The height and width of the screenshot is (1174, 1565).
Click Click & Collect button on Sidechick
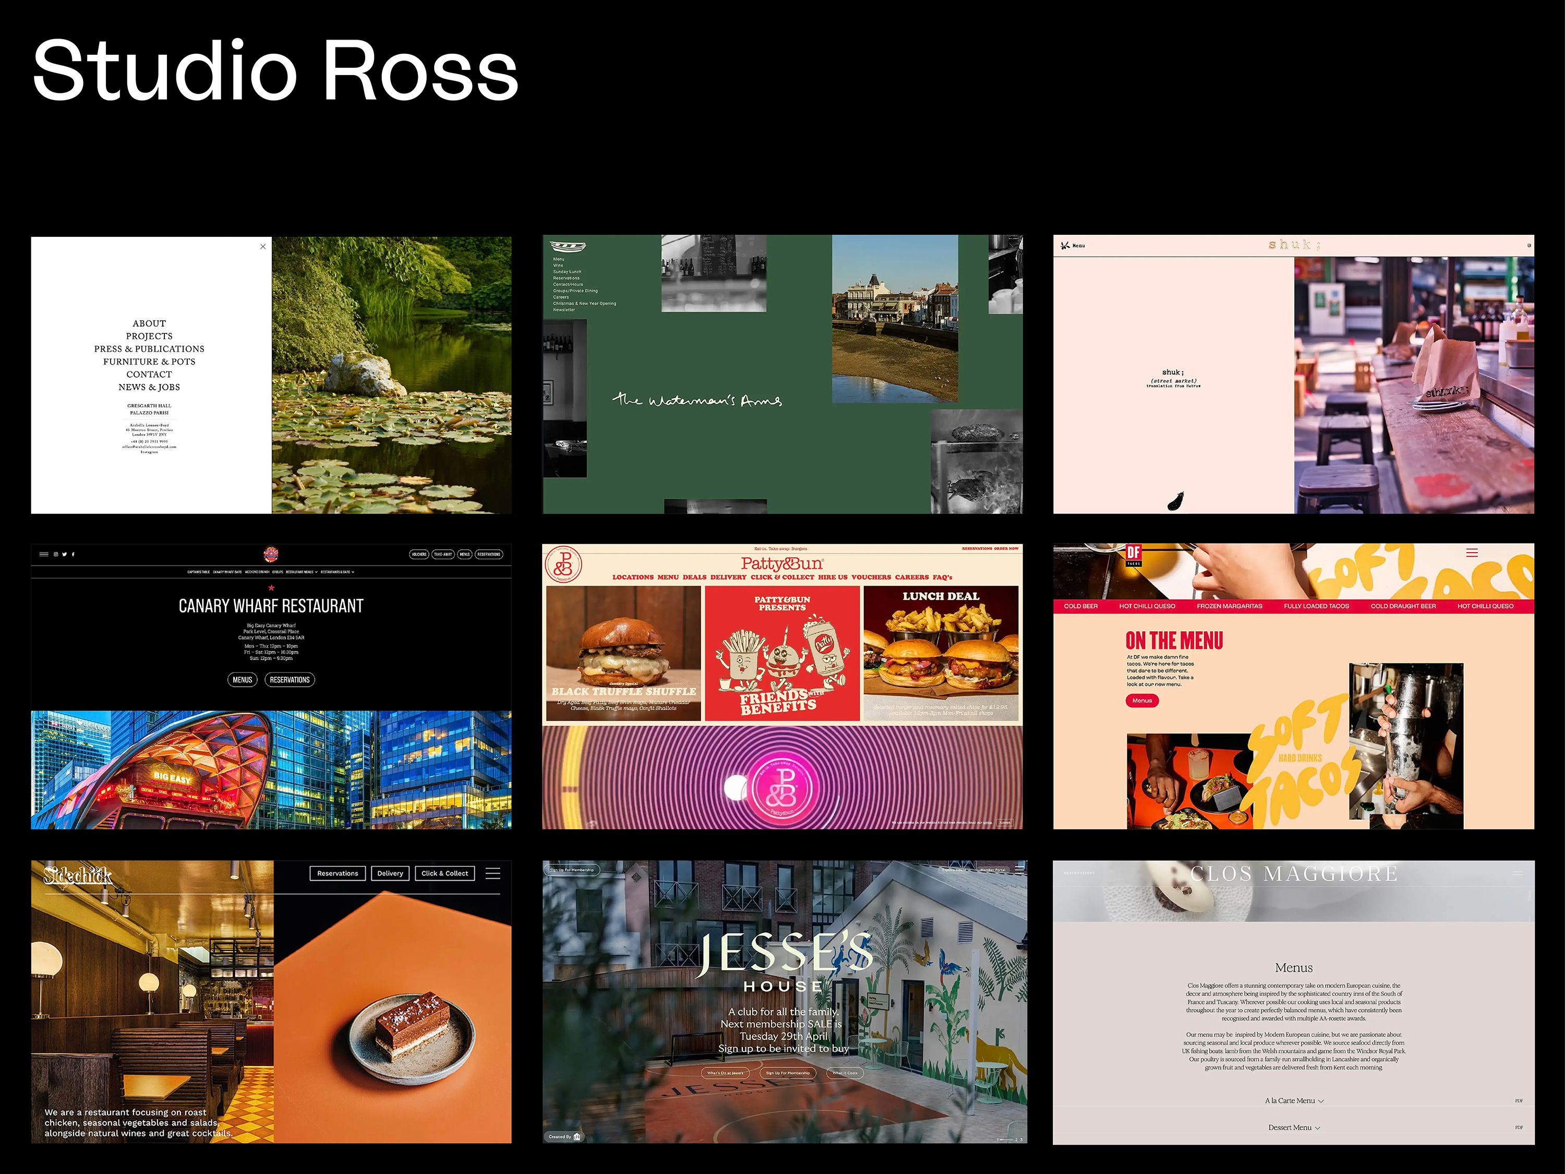(x=444, y=873)
